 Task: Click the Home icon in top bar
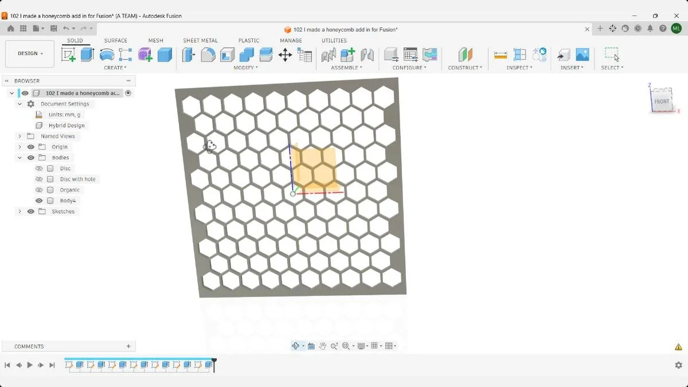pyautogui.click(x=10, y=28)
